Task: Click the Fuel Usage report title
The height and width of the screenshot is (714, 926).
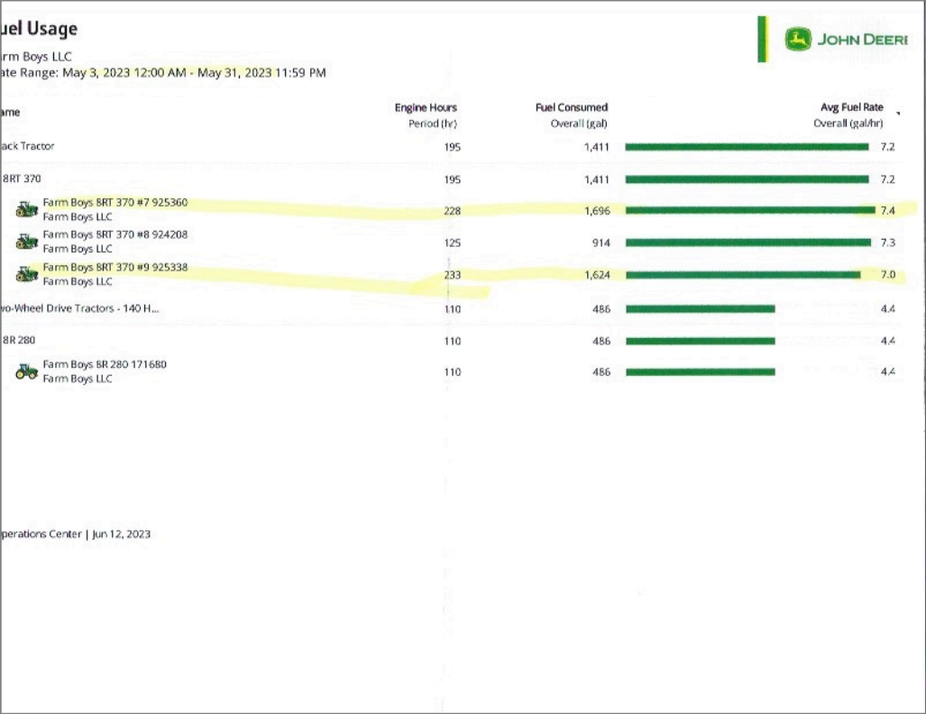Action: click(x=39, y=28)
